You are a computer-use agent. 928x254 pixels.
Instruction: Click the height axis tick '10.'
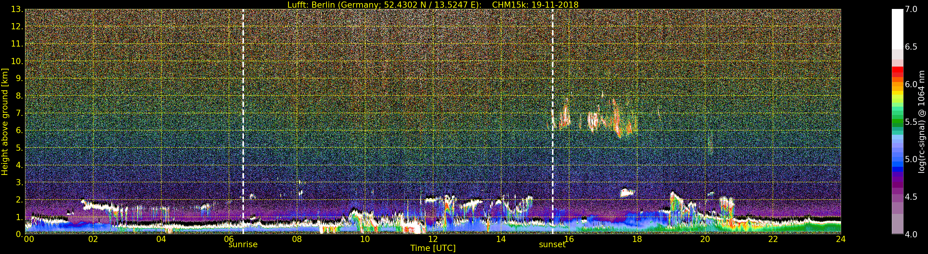[x=17, y=61]
